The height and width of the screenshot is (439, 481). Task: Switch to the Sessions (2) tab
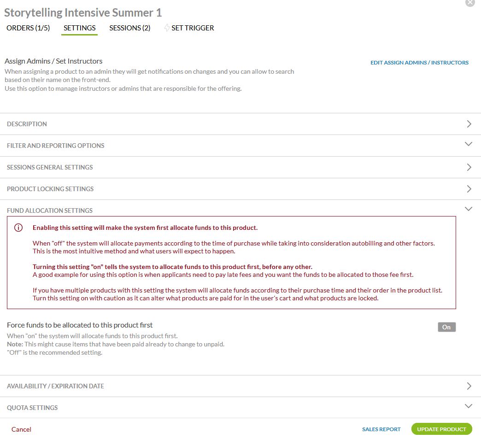tap(130, 28)
